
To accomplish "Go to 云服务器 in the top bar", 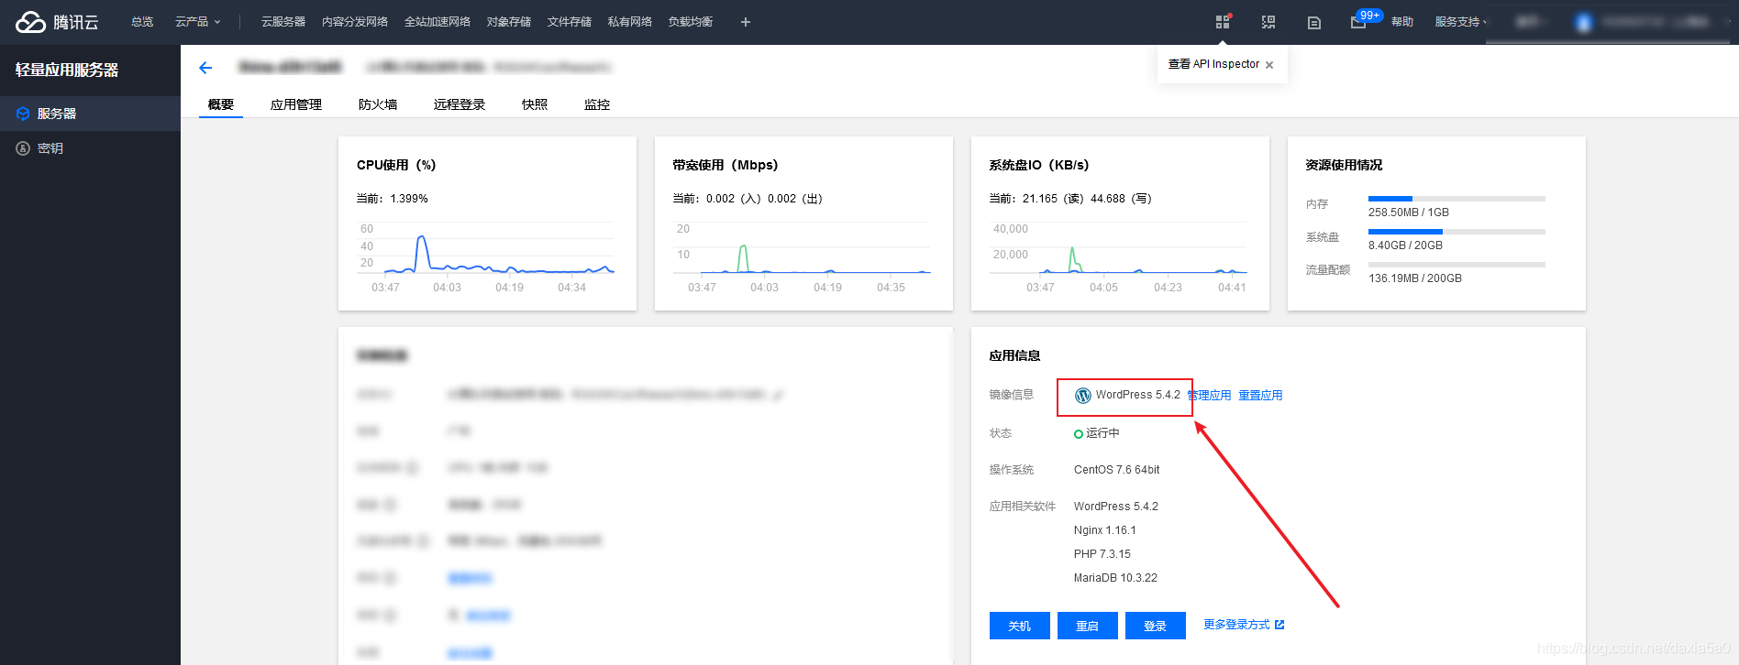I will pyautogui.click(x=283, y=22).
